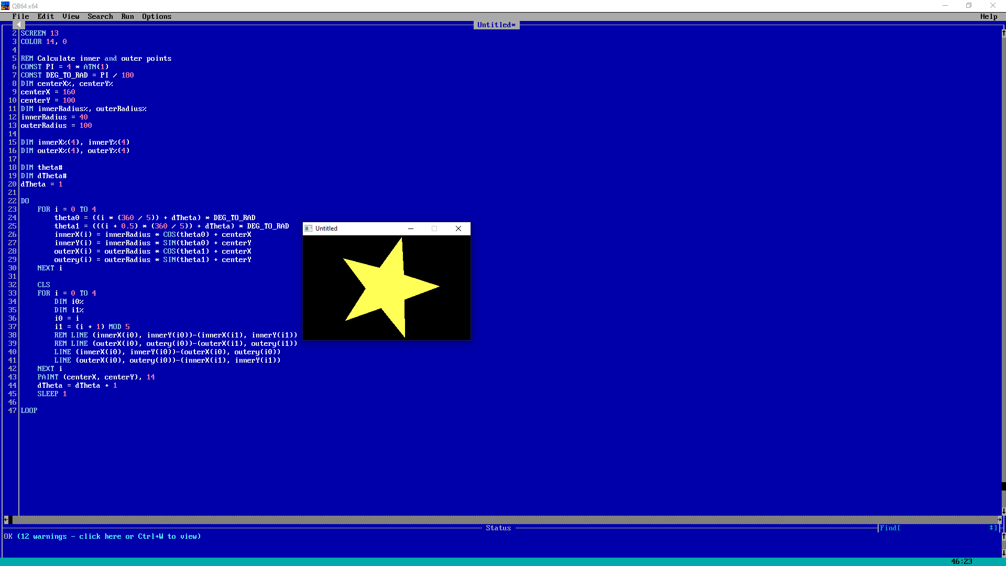
Task: Expand the Search menu
Action: 100,16
